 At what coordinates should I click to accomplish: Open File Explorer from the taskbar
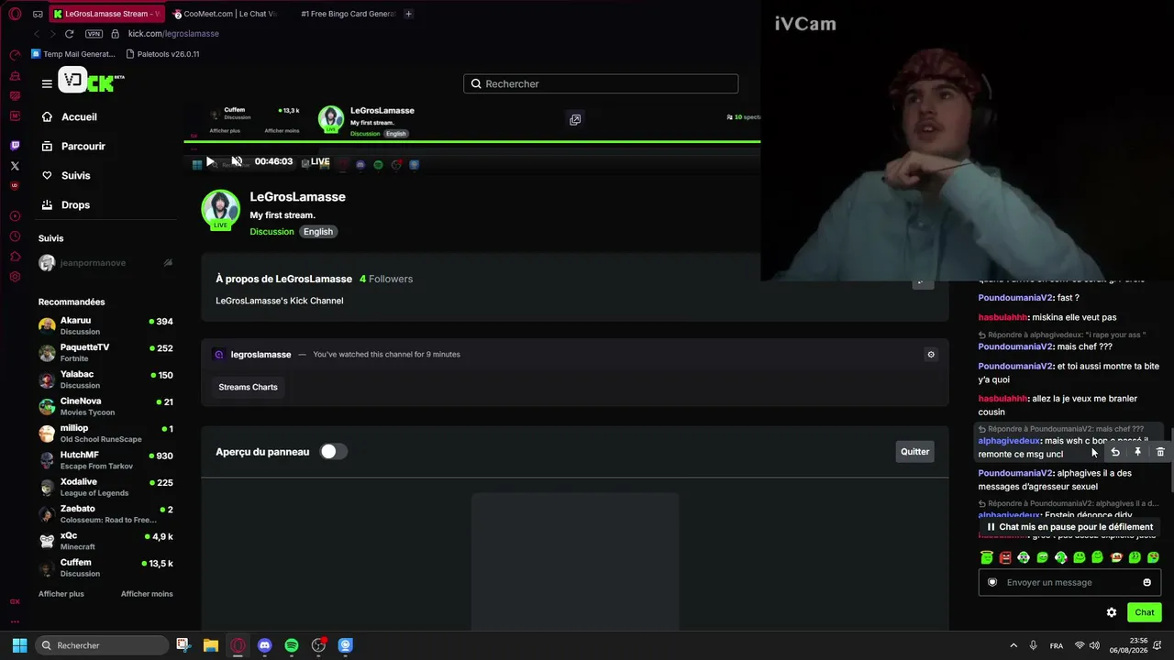tap(210, 645)
